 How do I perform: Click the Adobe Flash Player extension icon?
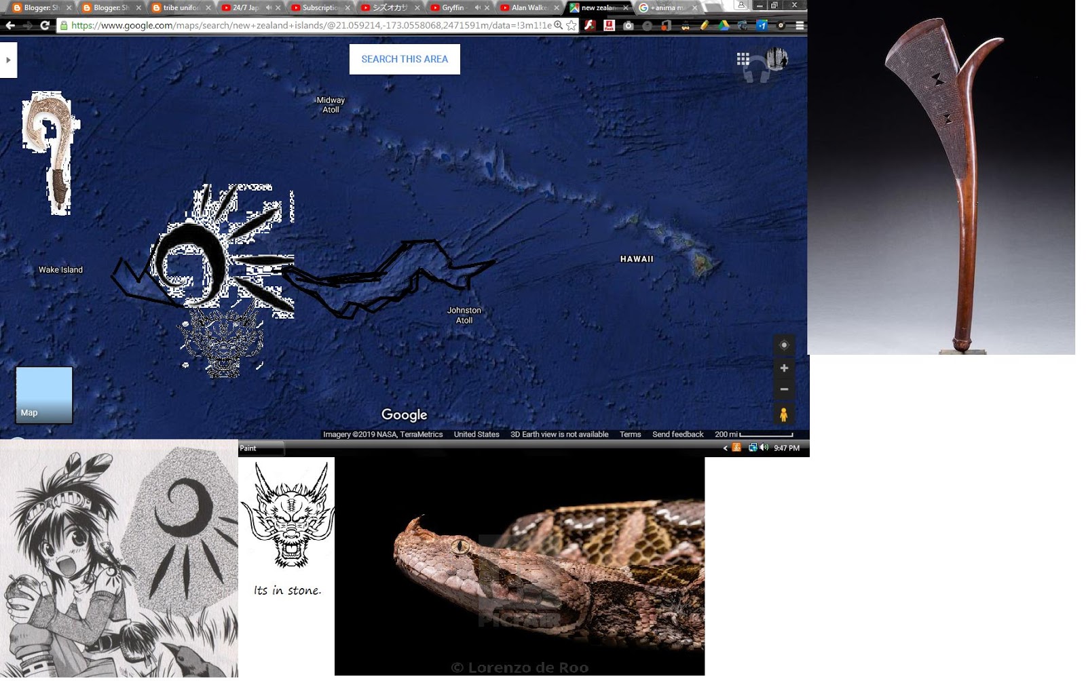click(590, 25)
